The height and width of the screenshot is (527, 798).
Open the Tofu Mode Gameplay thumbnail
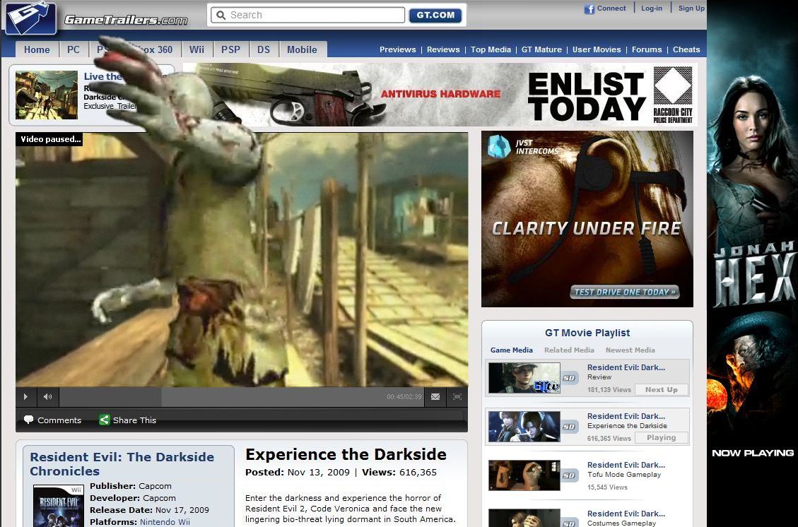[524, 475]
